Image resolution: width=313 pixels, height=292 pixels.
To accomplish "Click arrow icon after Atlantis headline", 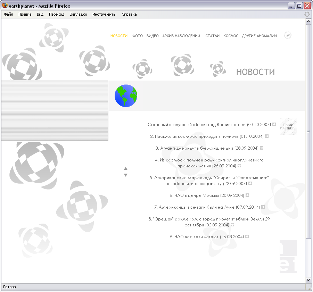I will tap(262, 148).
